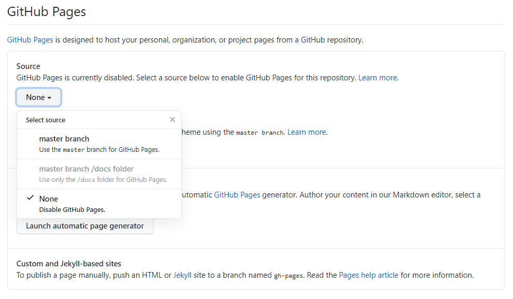Open the GitHub Pages link in intro sentence
513x299 pixels.
tap(30, 40)
